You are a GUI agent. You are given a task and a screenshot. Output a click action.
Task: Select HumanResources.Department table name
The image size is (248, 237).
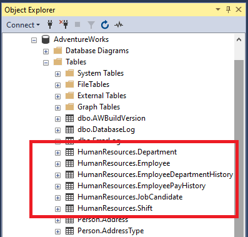[x=127, y=152]
